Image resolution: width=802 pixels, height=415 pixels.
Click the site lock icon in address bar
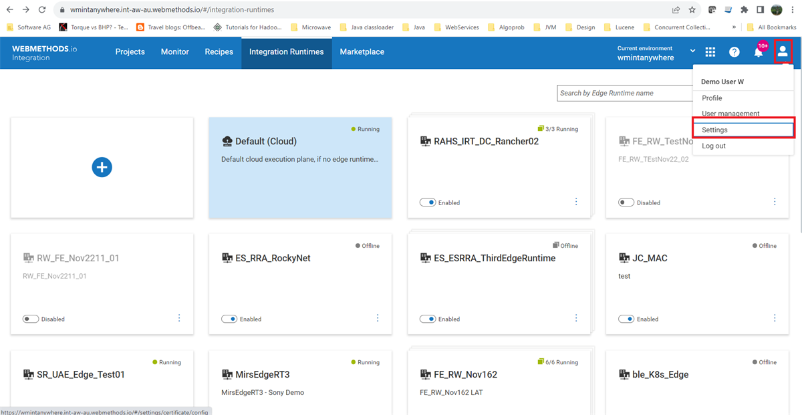61,10
